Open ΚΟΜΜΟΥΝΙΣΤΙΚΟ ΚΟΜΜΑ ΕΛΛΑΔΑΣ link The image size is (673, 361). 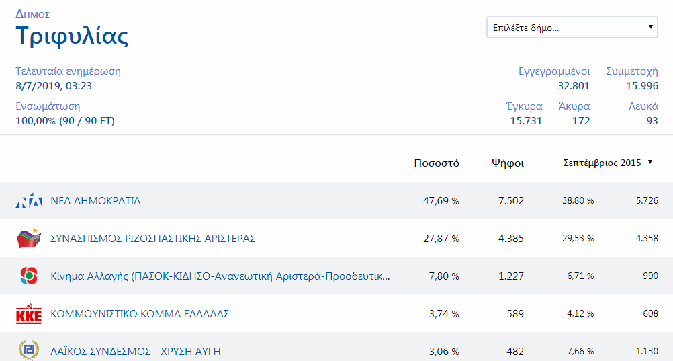tap(140, 314)
